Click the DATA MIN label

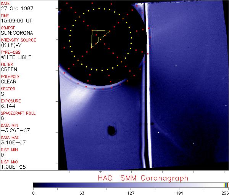coord(10,125)
